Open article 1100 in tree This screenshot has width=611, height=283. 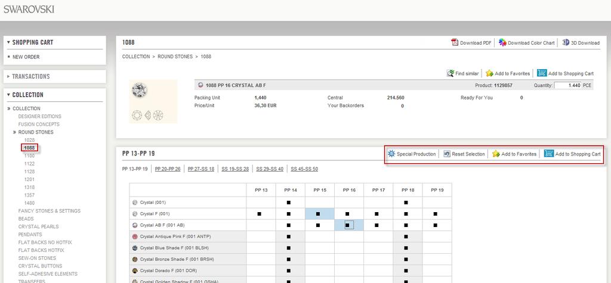(29, 156)
